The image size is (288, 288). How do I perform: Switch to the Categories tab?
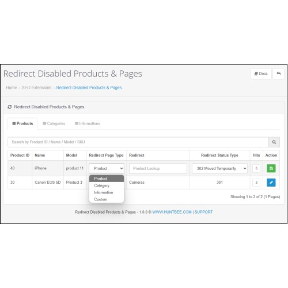(54, 123)
